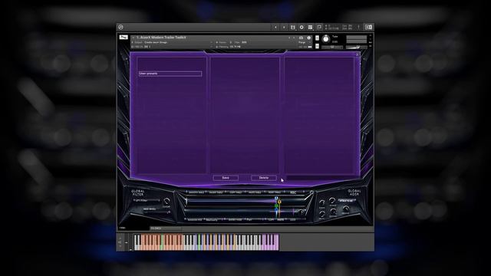The width and height of the screenshot is (491, 276).
Task: Click the User presets field
Action: (170, 74)
